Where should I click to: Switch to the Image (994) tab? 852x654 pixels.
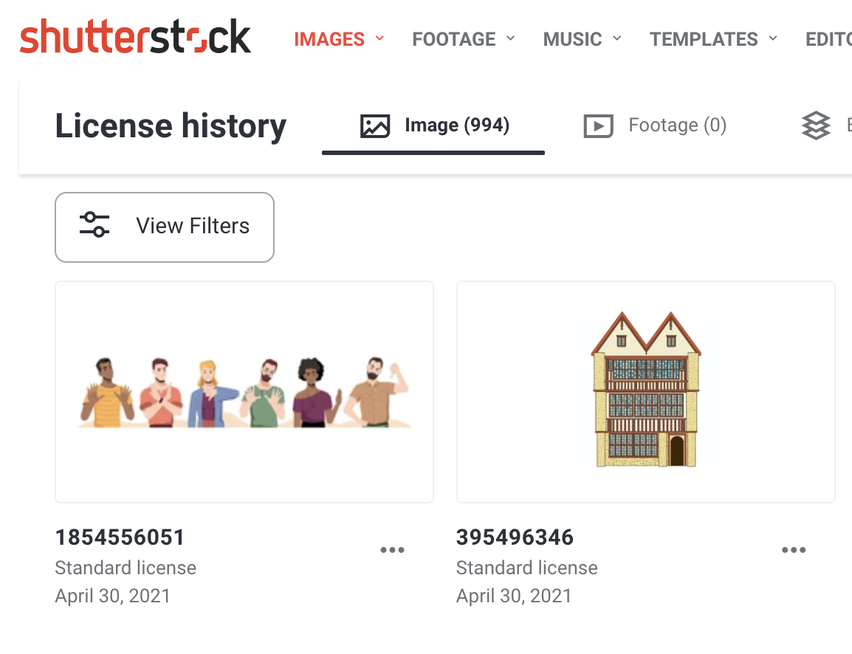433,126
